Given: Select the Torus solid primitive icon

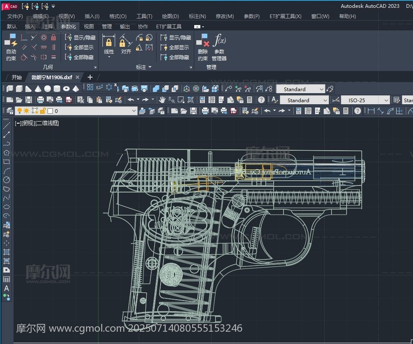Looking at the screenshot, I should pyautogui.click(x=66, y=89).
